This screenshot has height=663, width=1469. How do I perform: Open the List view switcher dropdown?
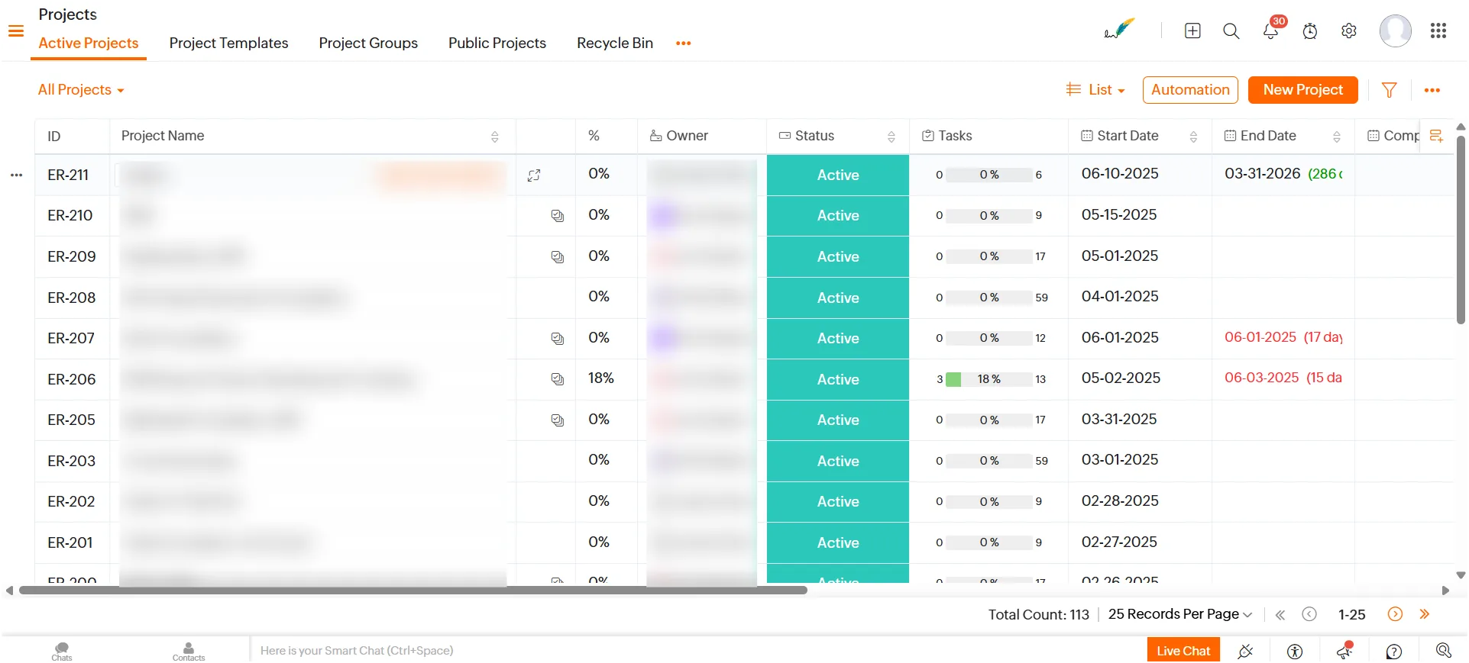point(1095,90)
